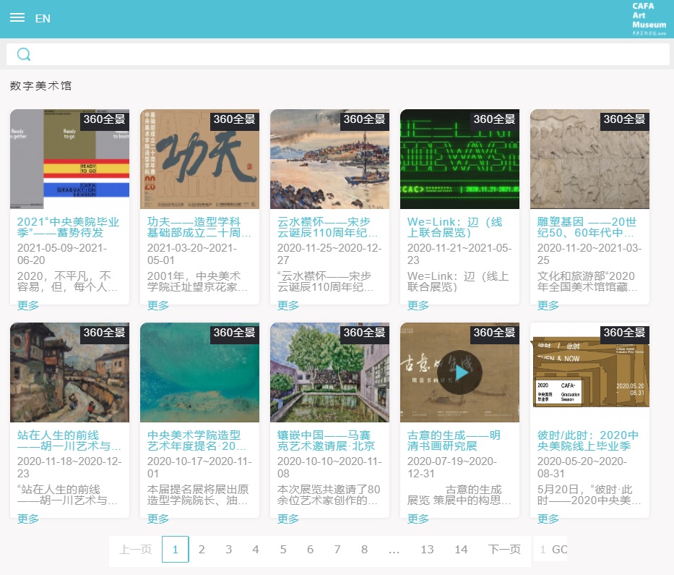The image size is (674, 575).
Task: Click description 文化和旅游部"2020年全国美术馆馆藏
Action: pos(587,281)
